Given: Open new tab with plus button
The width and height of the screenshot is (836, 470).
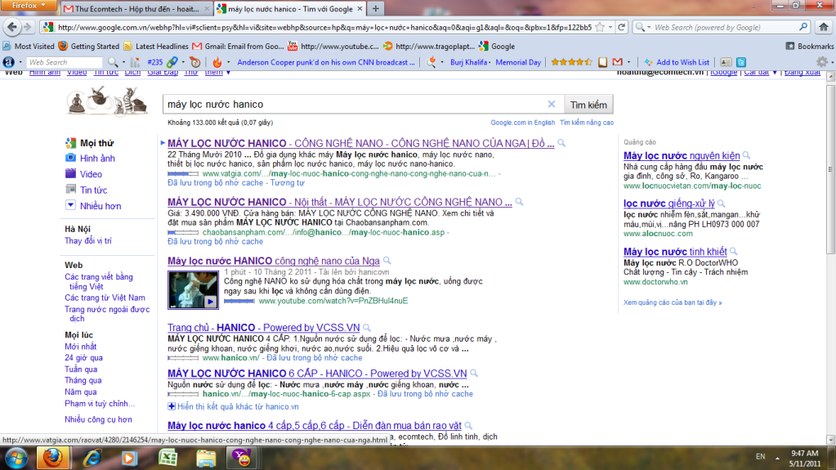Looking at the screenshot, I should [375, 8].
